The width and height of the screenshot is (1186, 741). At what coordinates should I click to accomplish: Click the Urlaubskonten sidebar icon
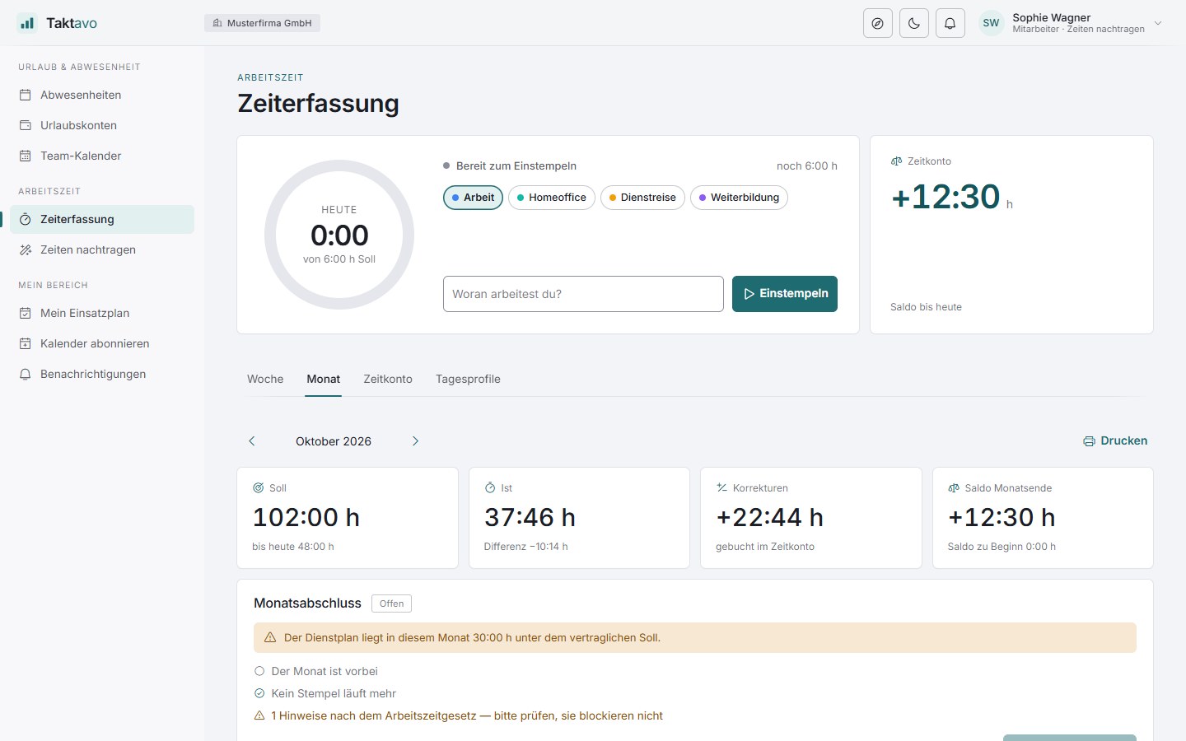pos(26,125)
